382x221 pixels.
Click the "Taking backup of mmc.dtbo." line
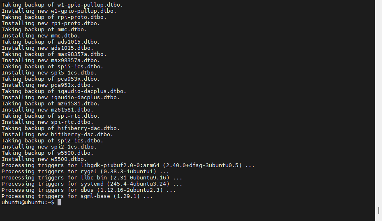pos(44,30)
